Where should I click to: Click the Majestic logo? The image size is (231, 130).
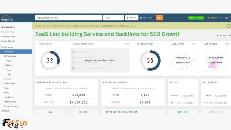(7, 18)
